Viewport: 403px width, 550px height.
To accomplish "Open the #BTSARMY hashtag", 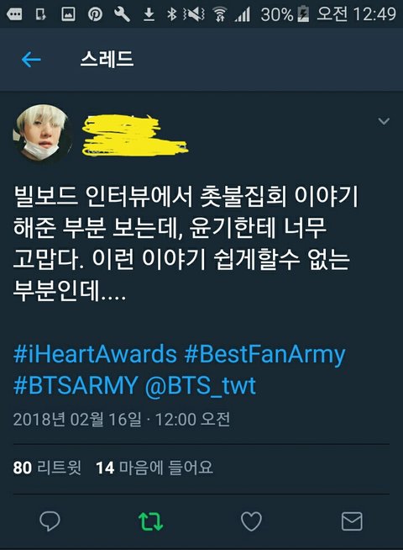I will click(x=76, y=385).
